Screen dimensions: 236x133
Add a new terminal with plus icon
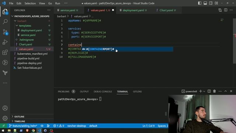click(201, 91)
